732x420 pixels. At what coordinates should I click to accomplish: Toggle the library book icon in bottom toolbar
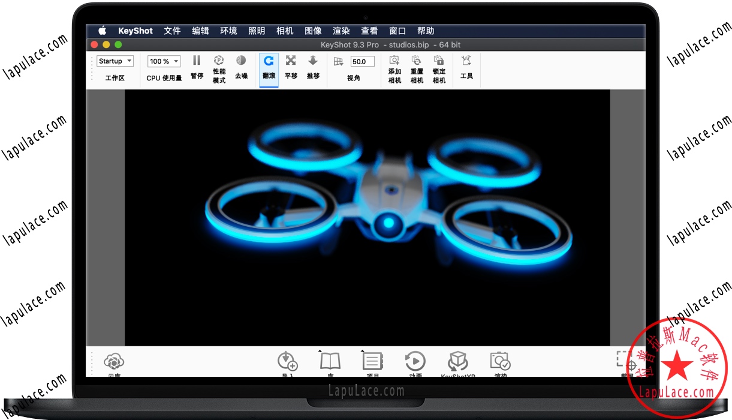click(330, 361)
